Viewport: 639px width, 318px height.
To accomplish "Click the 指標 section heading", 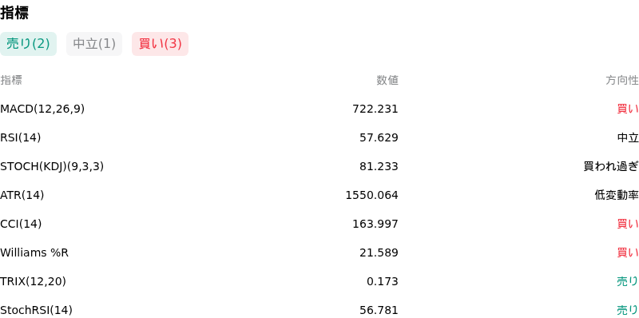I will tap(14, 13).
